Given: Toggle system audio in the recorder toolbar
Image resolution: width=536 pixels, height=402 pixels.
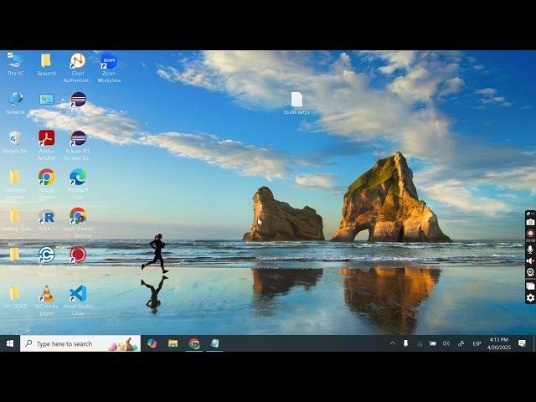Looking at the screenshot, I should pos(530,260).
